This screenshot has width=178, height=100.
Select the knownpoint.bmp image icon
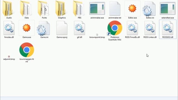pos(97,34)
